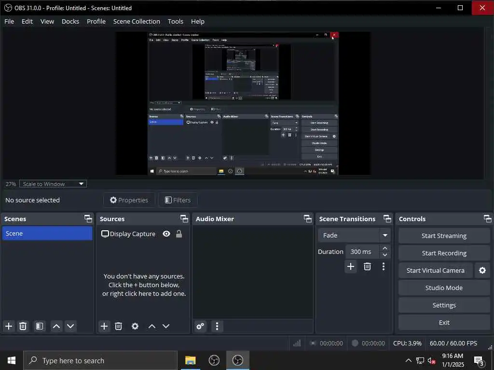Open source Filters button
This screenshot has width=494, height=370.
tap(178, 200)
